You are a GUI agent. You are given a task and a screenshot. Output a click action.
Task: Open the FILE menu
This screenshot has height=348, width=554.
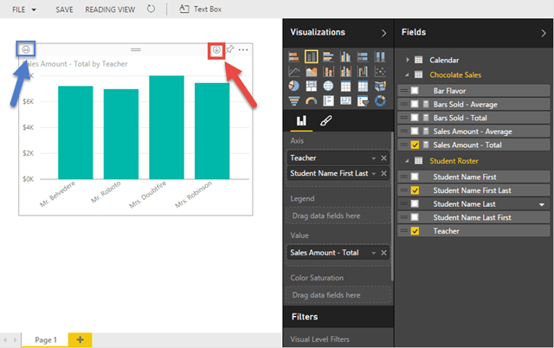[23, 9]
